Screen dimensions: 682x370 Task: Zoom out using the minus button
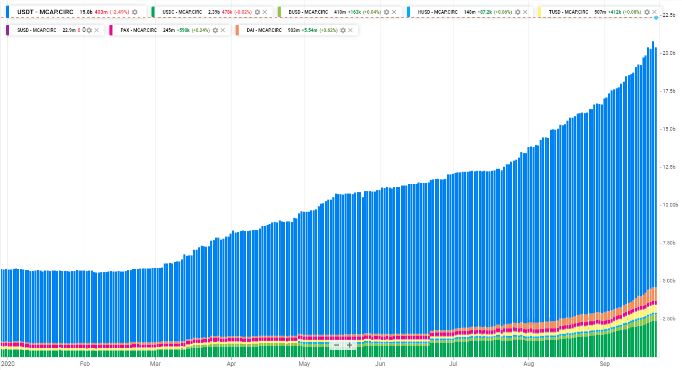[336, 345]
